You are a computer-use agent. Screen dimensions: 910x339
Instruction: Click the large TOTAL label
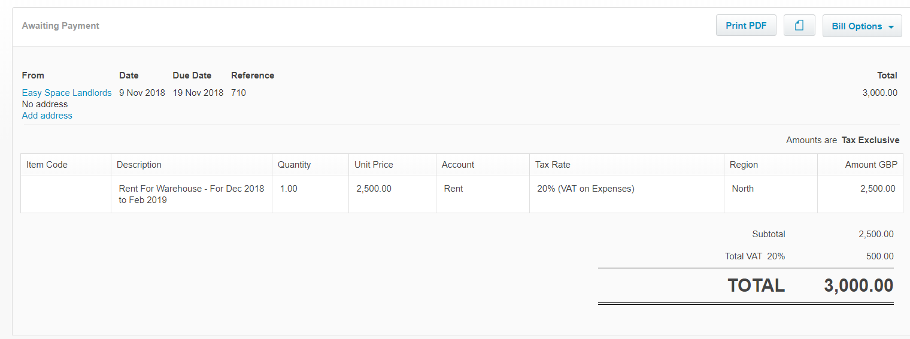point(756,286)
